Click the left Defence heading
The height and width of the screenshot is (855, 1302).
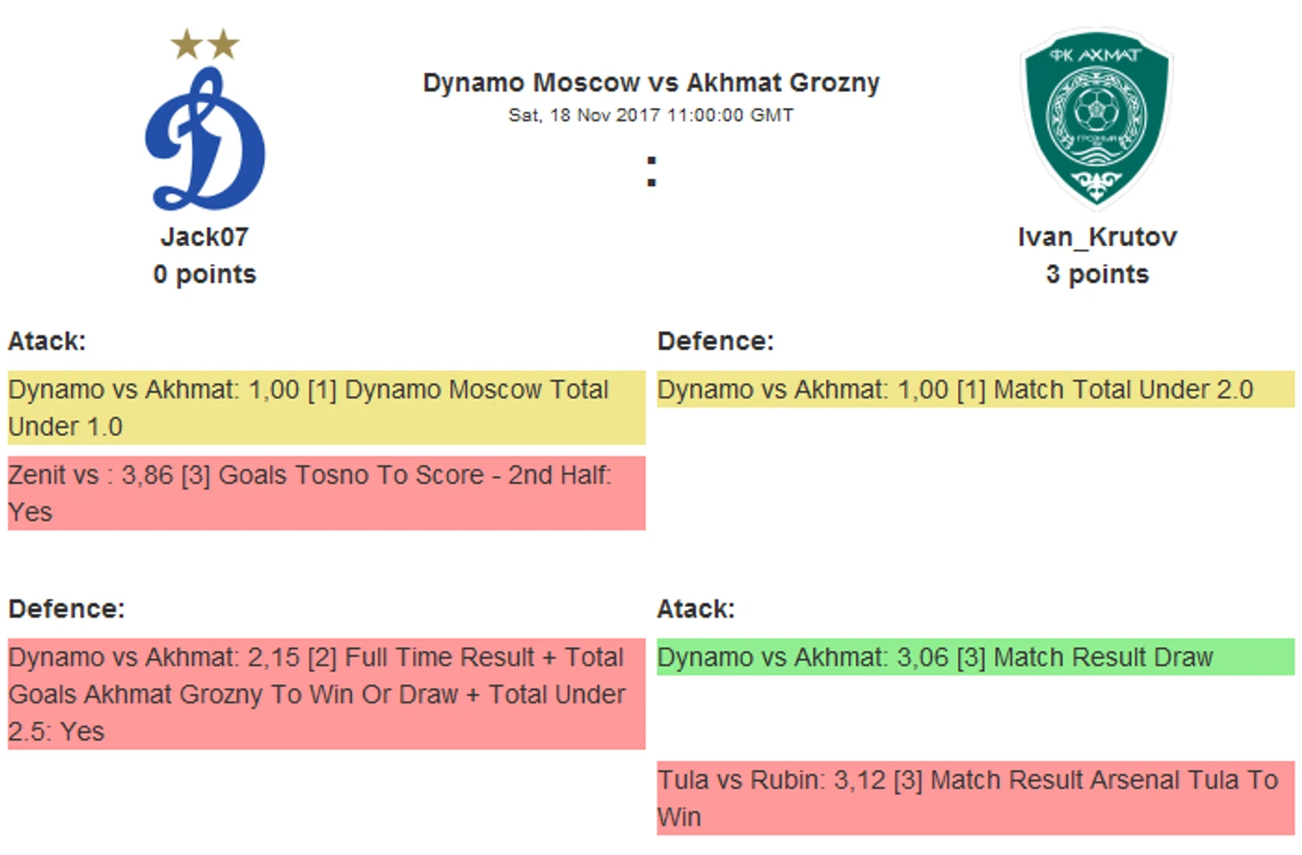[66, 609]
